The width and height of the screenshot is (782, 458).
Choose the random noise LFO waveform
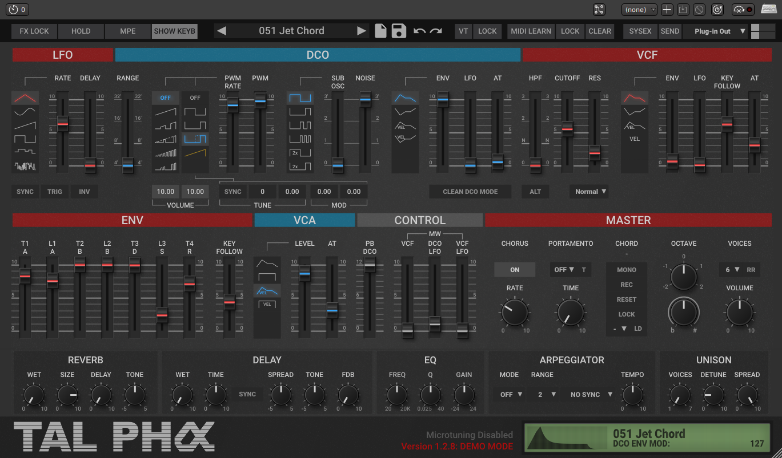pos(25,166)
